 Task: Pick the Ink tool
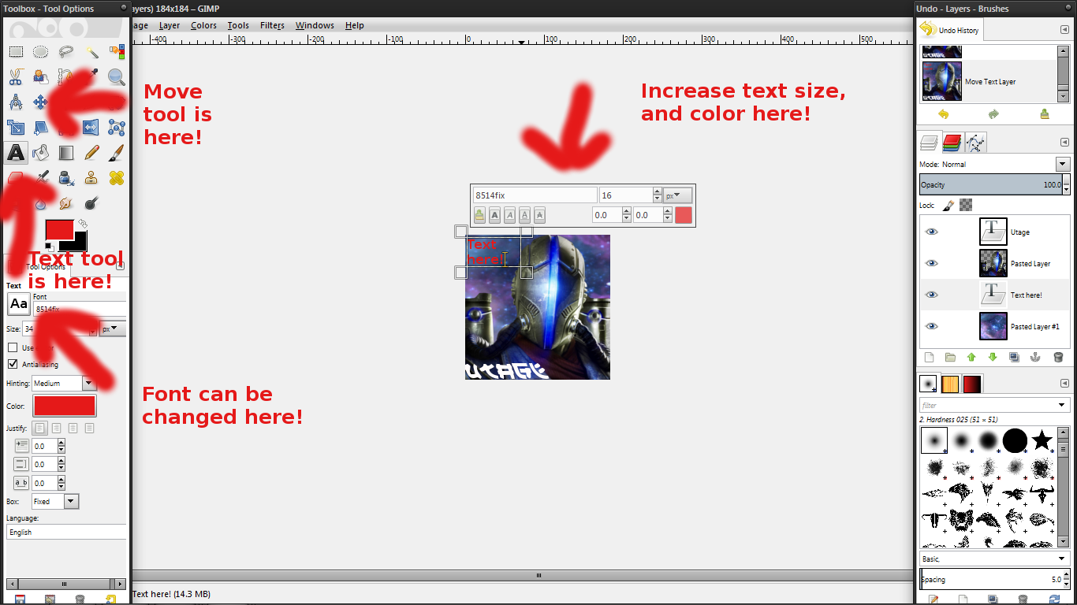[66, 178]
